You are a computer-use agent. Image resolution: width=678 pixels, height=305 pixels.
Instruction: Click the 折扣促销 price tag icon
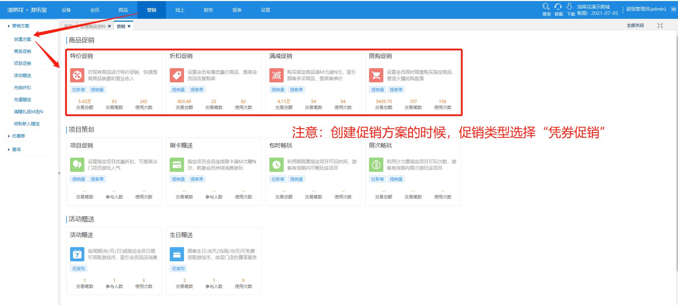177,75
